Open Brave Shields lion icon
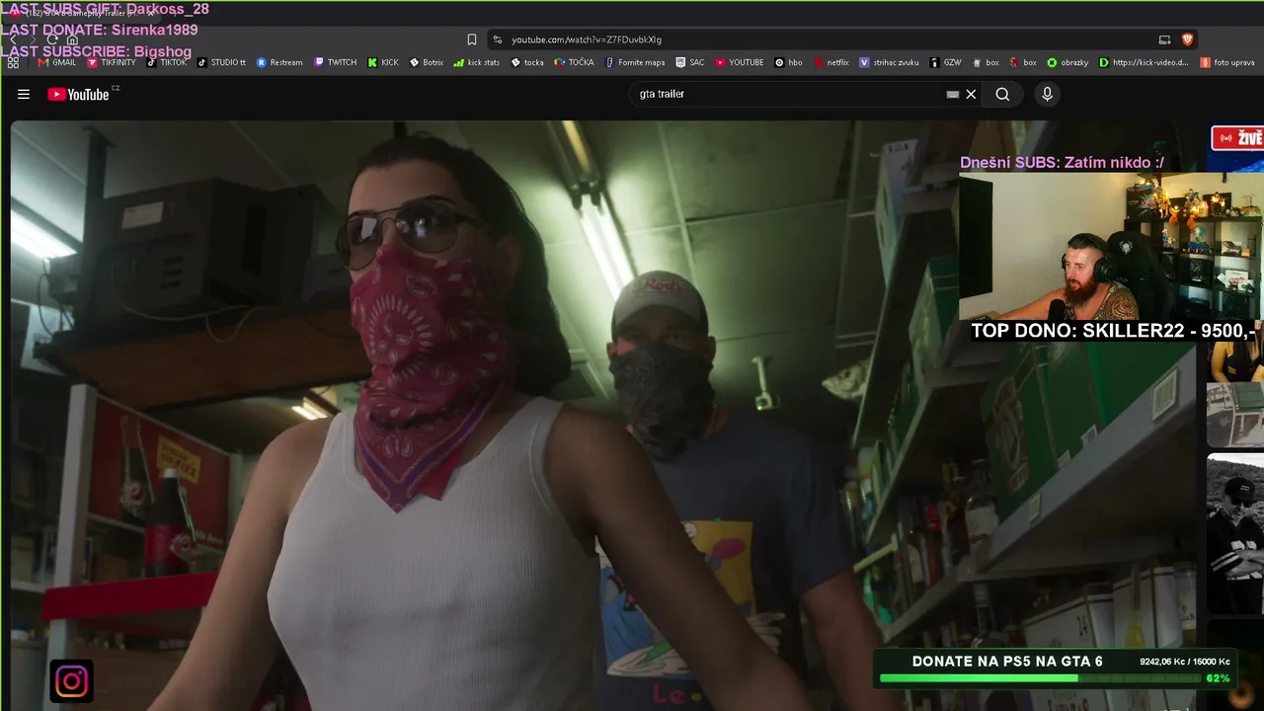 [1187, 39]
